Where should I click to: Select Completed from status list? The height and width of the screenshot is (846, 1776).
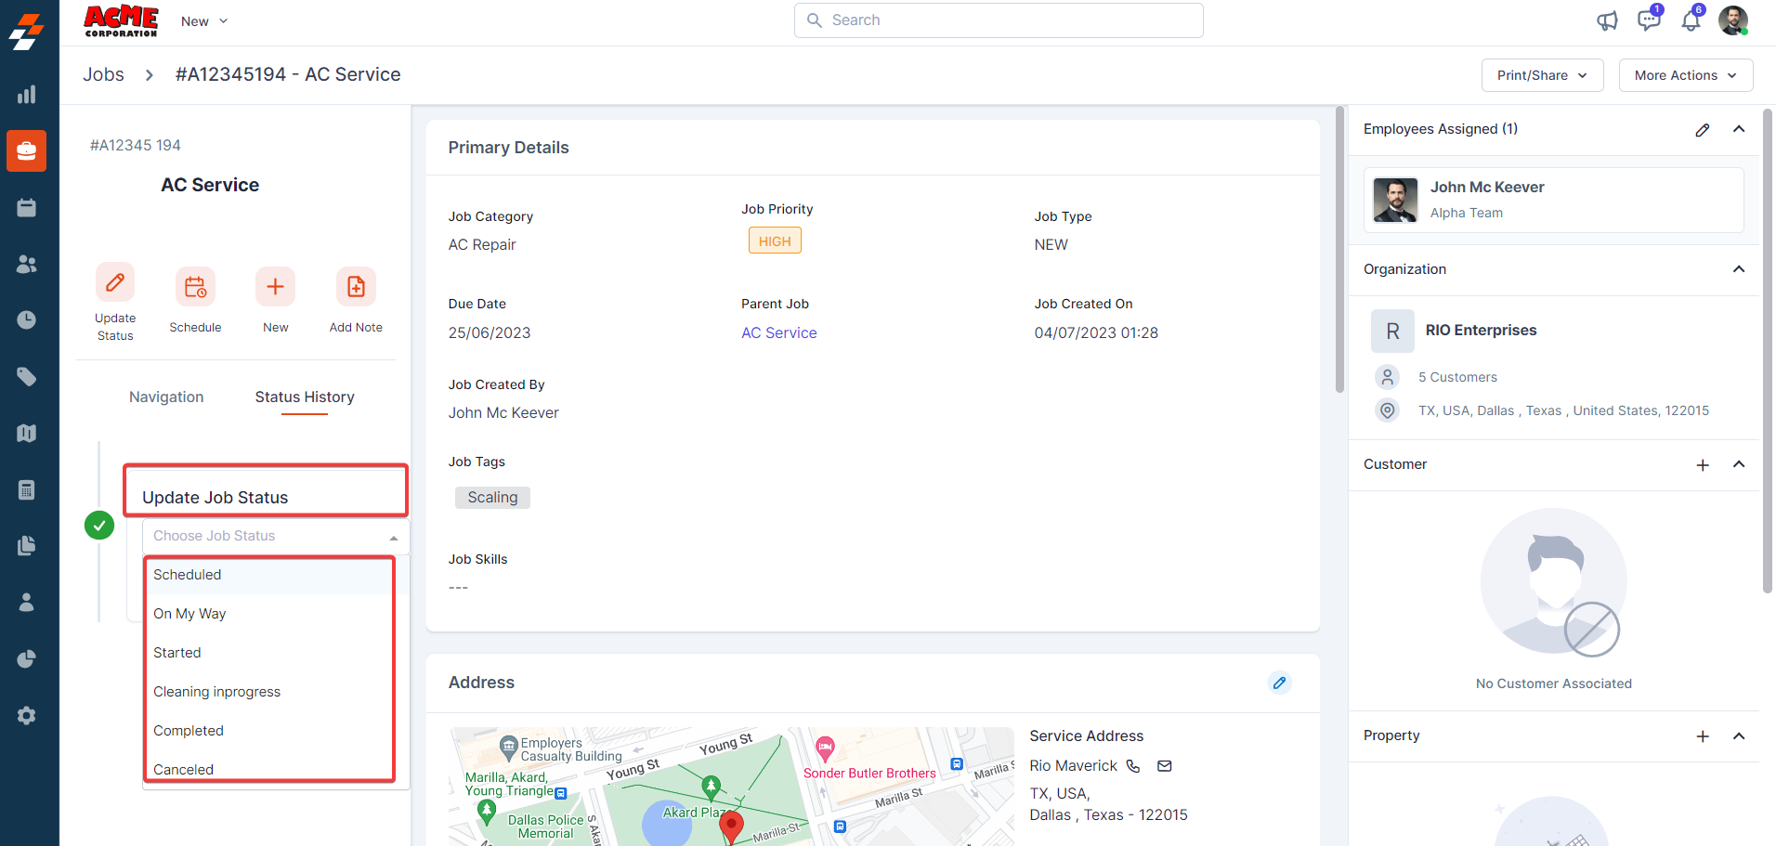pos(189,731)
